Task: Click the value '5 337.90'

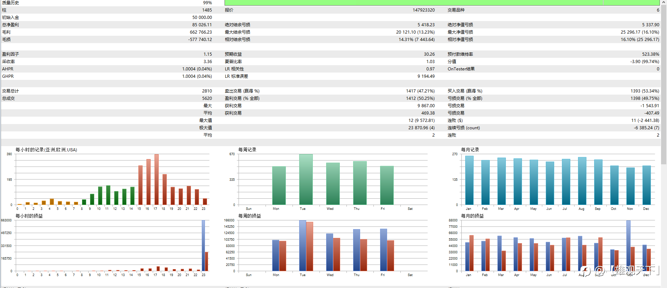Action: [x=651, y=25]
